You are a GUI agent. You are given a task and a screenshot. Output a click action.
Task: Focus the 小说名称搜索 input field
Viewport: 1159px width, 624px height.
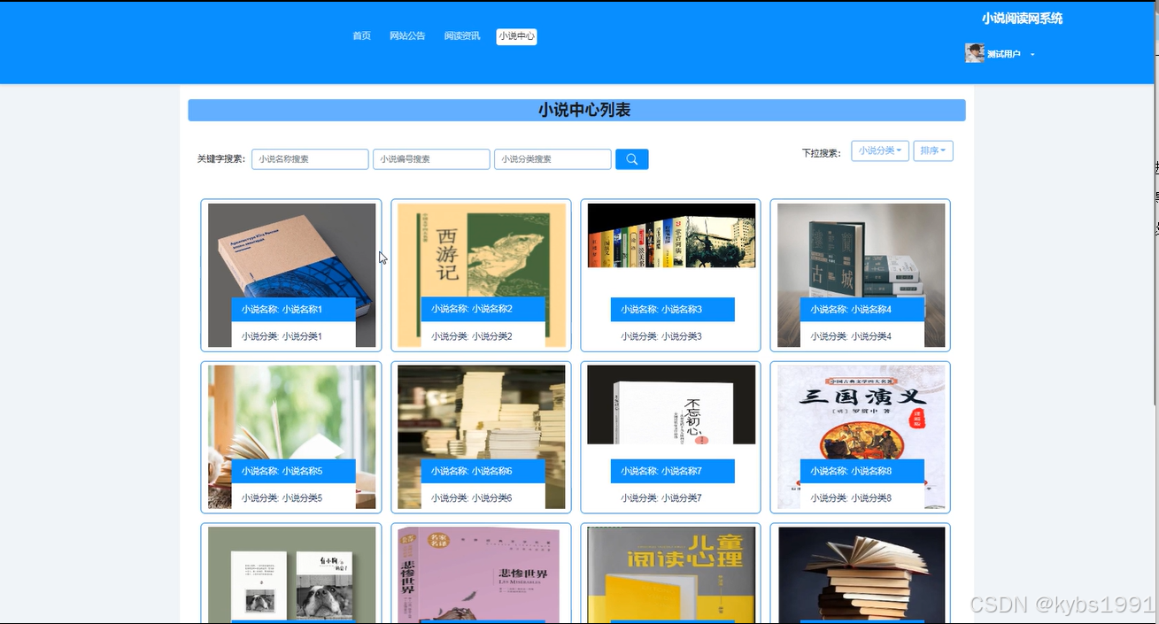click(310, 159)
